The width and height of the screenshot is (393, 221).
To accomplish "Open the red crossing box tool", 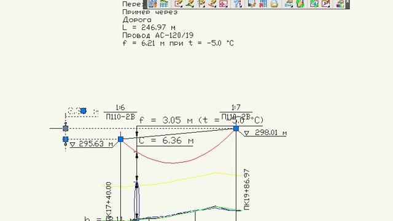I will pos(224,4).
